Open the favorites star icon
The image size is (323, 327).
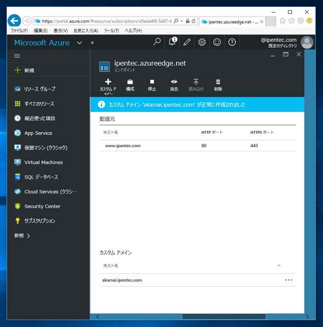[x=292, y=21]
